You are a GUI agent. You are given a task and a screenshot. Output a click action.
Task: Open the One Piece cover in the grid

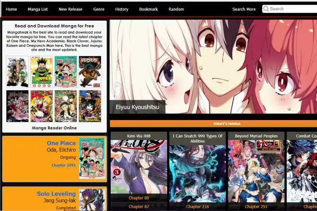tap(66, 72)
